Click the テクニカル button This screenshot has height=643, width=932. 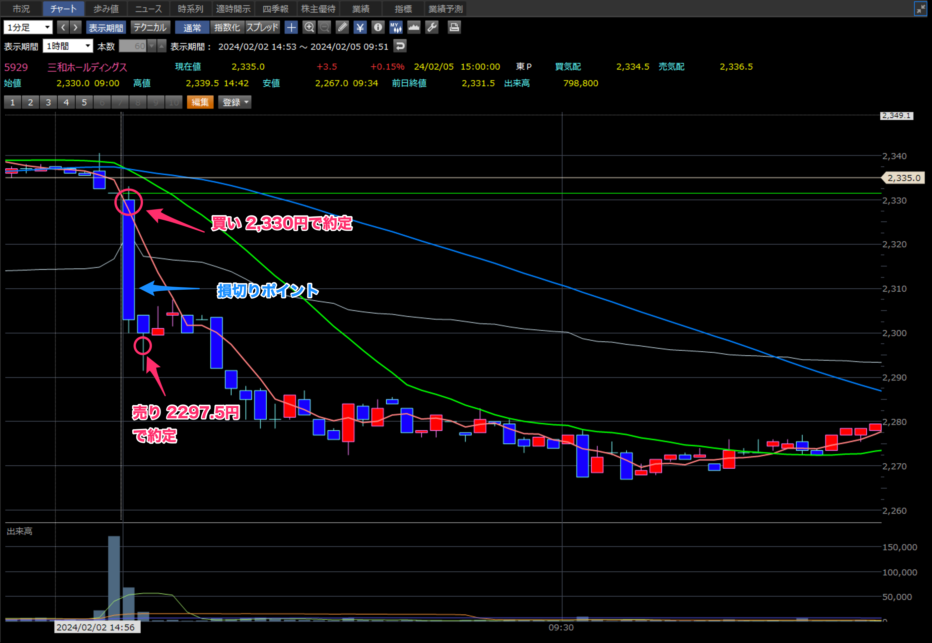point(150,28)
